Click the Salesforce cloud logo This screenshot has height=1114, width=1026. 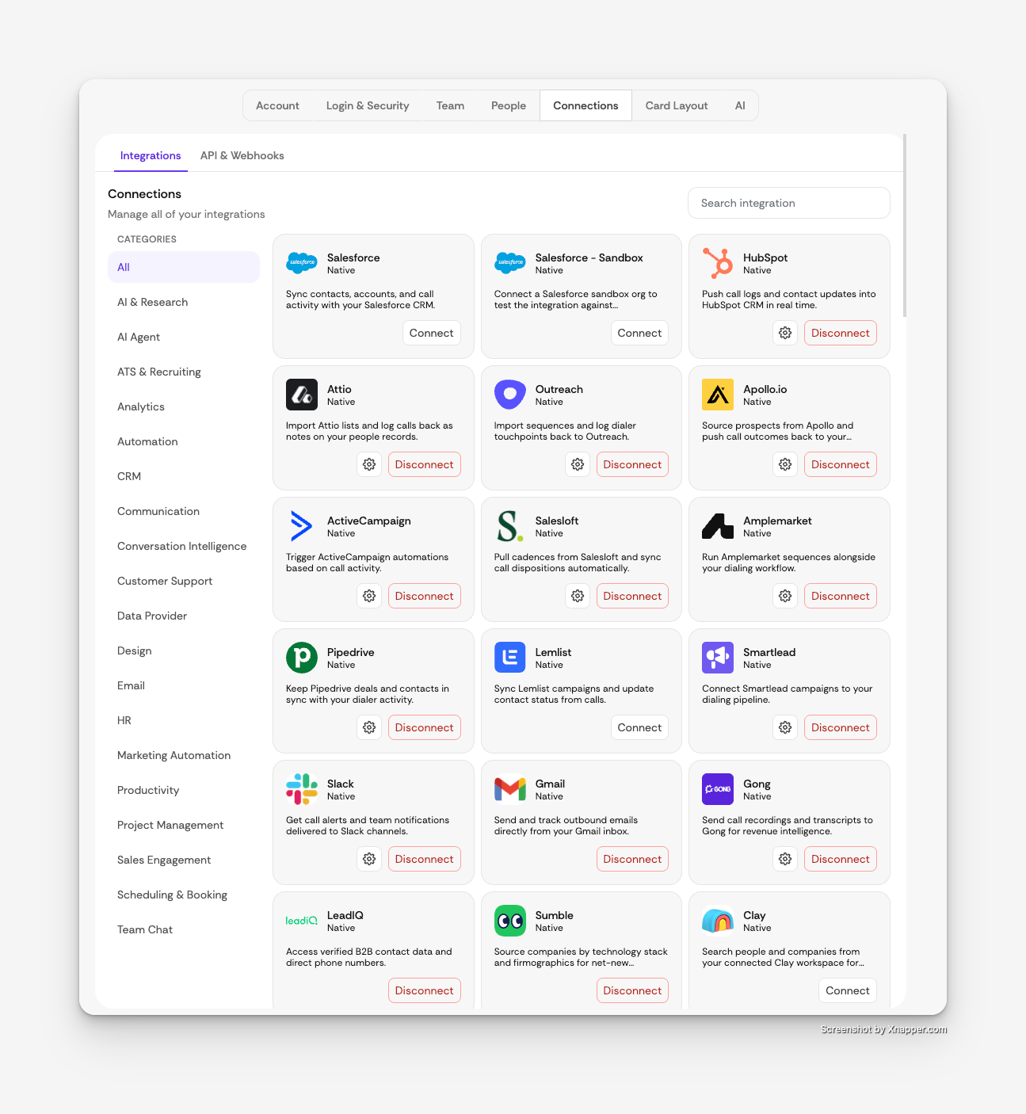tap(302, 262)
